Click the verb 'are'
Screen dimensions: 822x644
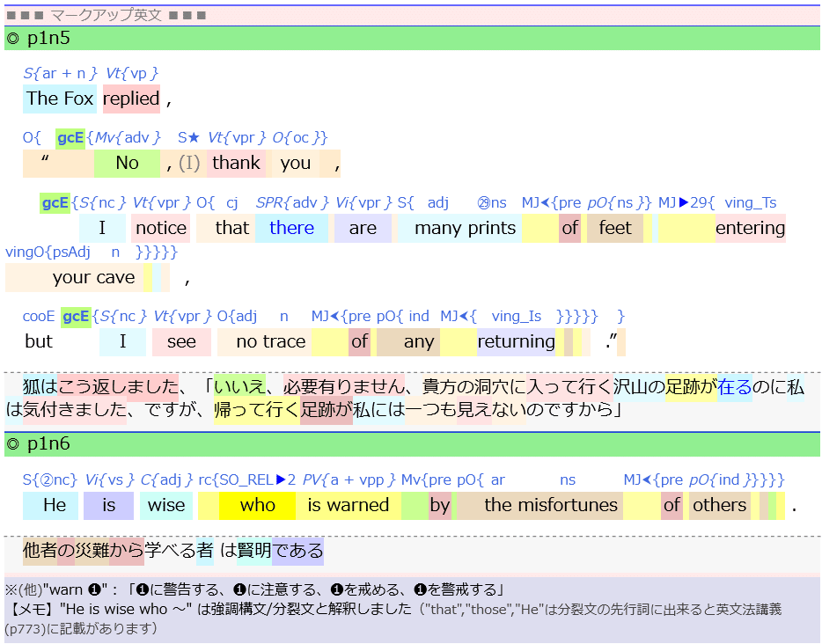coord(363,228)
